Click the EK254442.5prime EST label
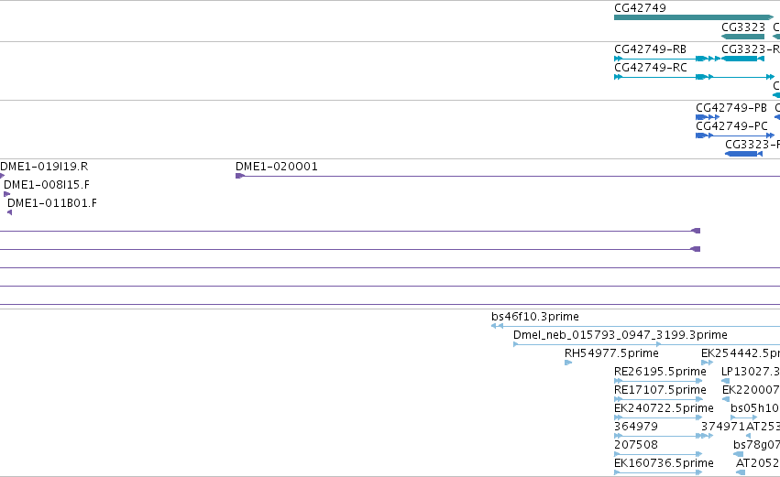 [741, 353]
